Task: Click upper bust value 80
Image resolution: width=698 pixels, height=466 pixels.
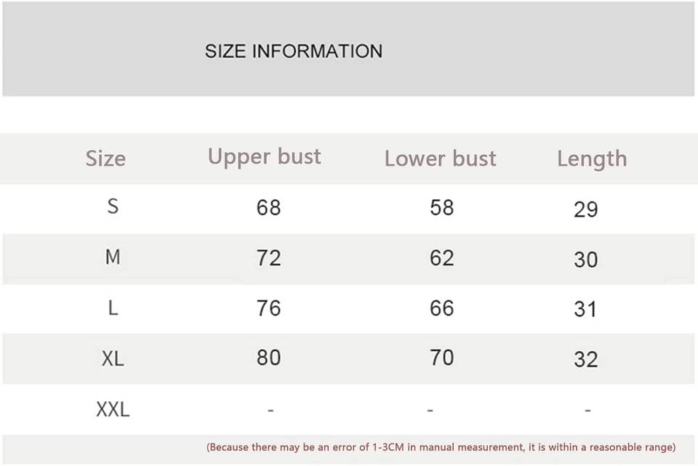Action: 268,358
